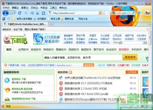The image size is (153, 110).
Task: Open the 文件(F) menu
Action: tap(6, 8)
